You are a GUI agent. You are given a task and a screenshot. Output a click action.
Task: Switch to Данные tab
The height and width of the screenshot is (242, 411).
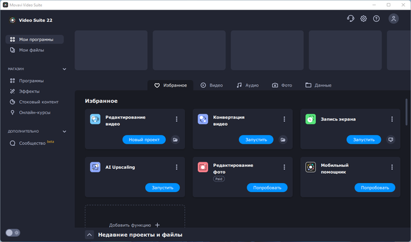coord(319,85)
